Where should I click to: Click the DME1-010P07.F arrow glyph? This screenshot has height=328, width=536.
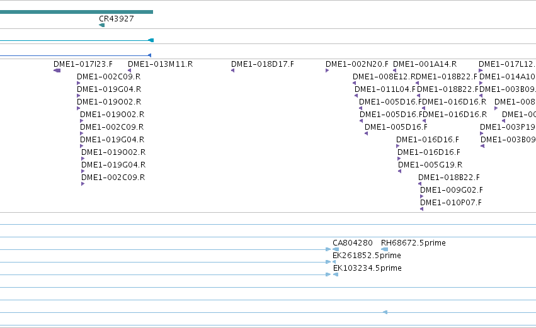421,209
